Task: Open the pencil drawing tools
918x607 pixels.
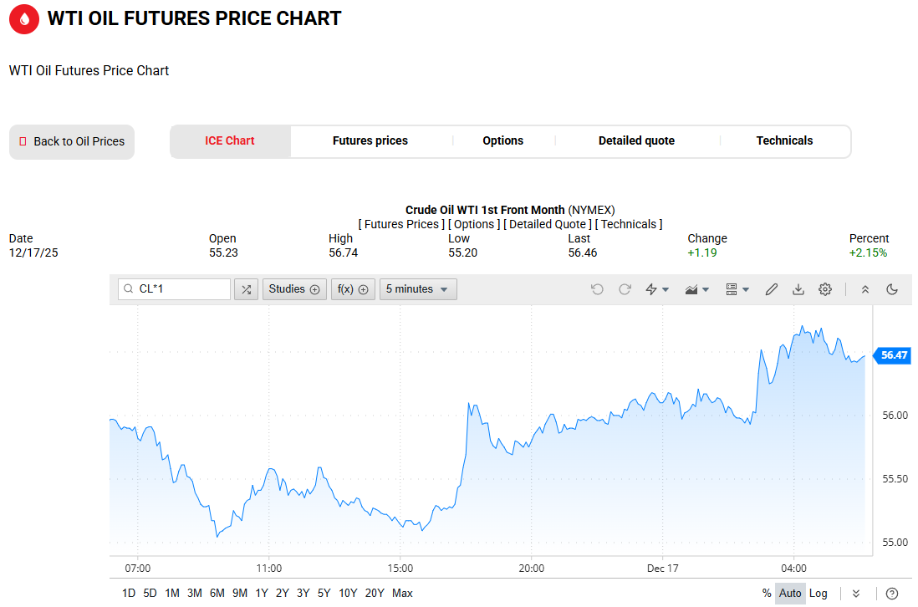Action: (x=772, y=289)
